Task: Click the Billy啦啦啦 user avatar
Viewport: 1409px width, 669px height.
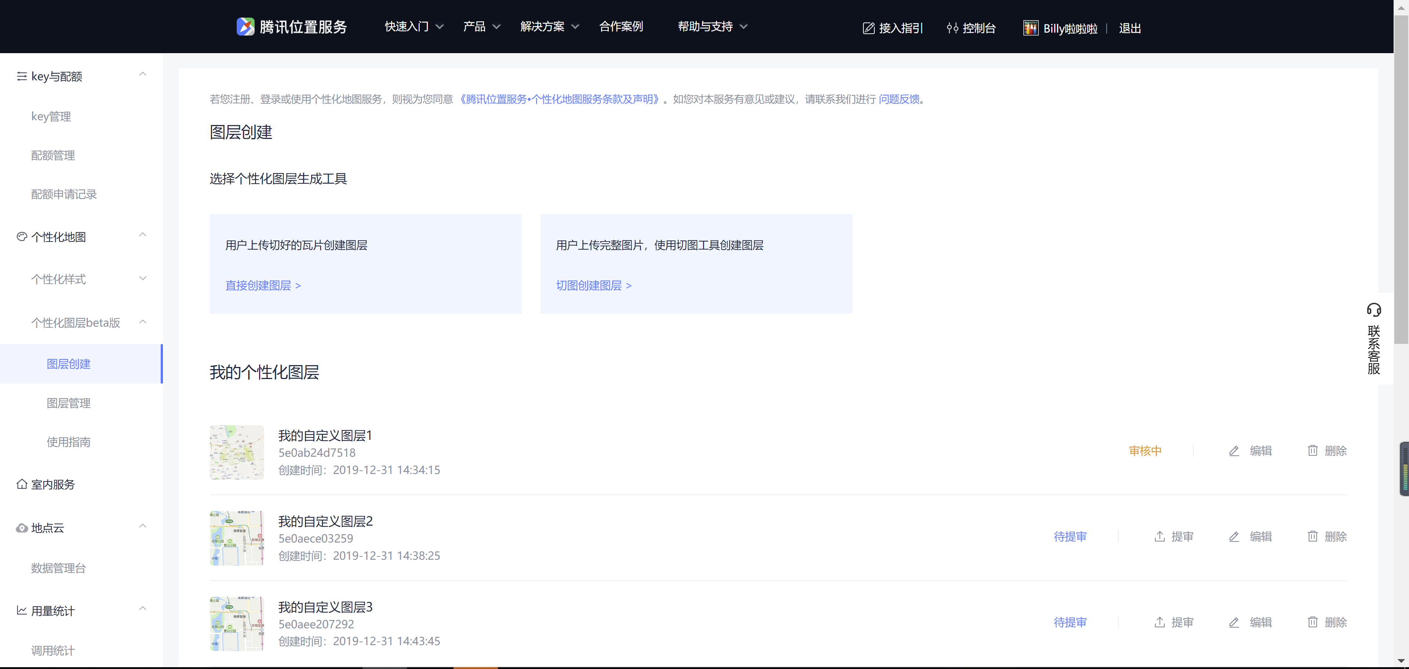Action: 1030,29
